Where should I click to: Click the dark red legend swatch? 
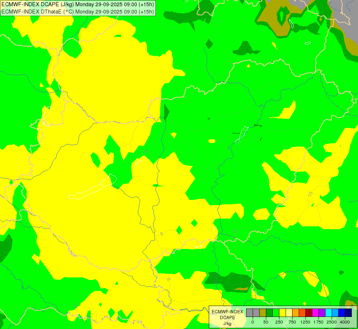(x=309, y=313)
